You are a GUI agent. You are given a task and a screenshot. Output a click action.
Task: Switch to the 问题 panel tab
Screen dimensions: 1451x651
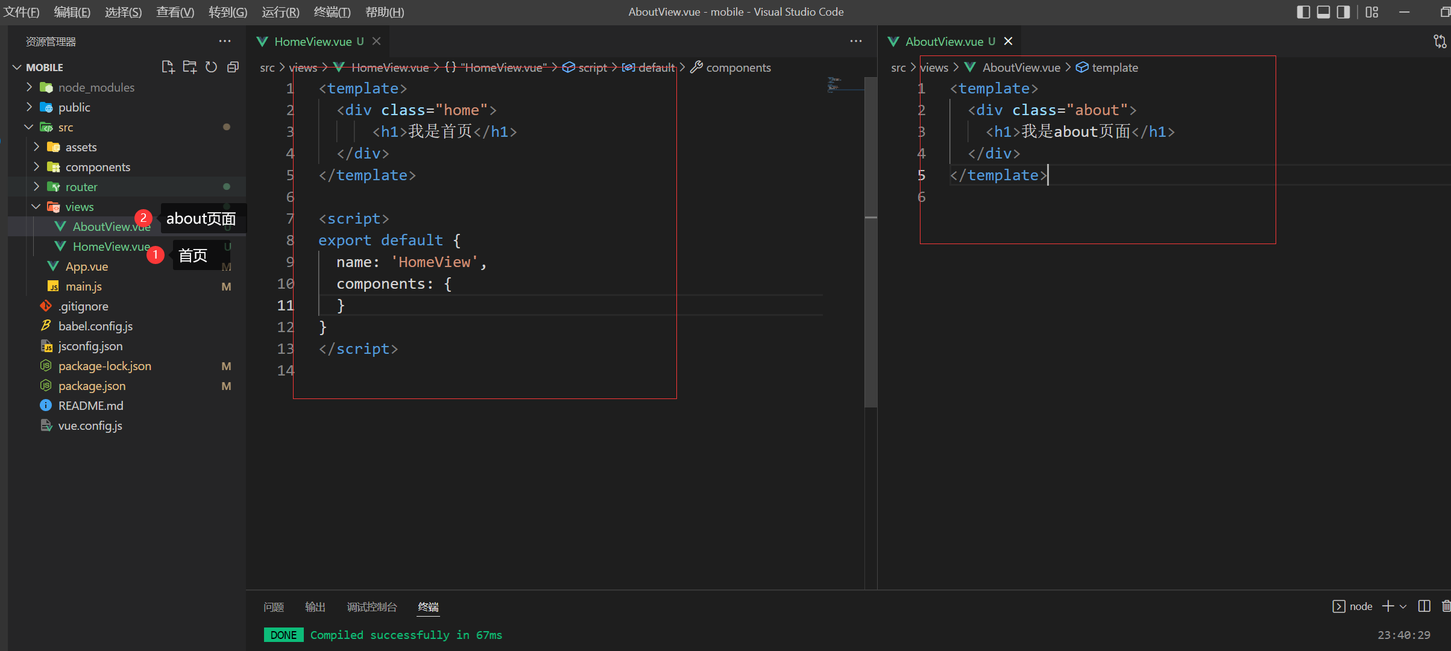pyautogui.click(x=274, y=607)
